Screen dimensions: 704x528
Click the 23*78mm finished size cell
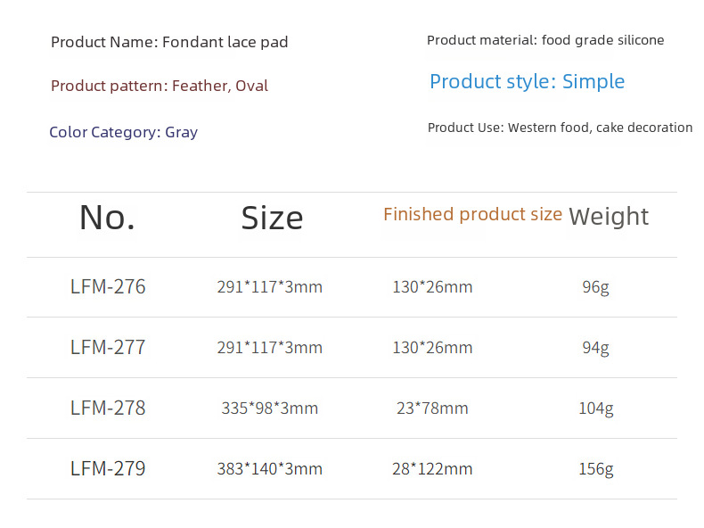click(432, 408)
